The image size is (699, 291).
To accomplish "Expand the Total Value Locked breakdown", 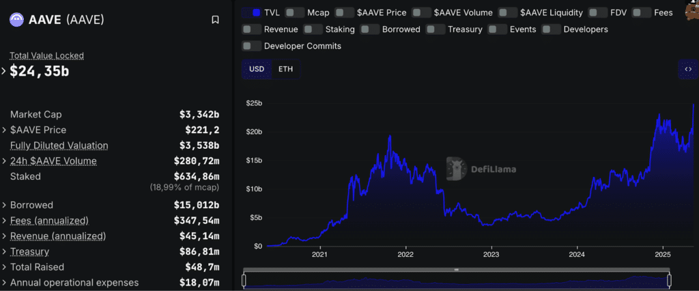I will pos(3,71).
